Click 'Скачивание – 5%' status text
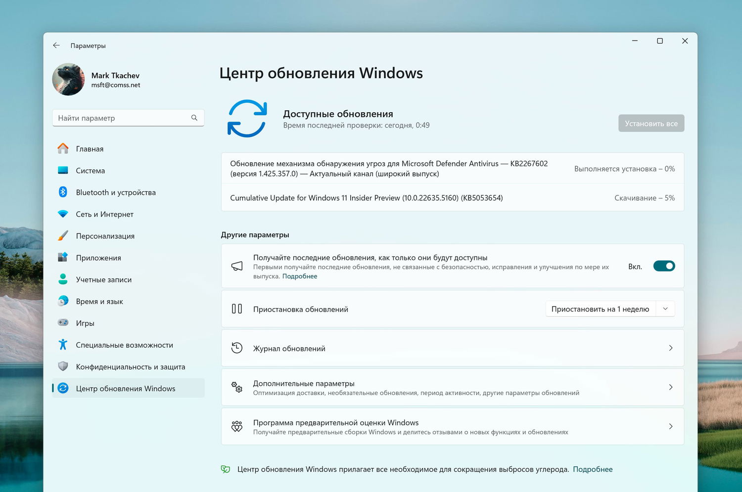Image resolution: width=742 pixels, height=492 pixels. pyautogui.click(x=645, y=198)
